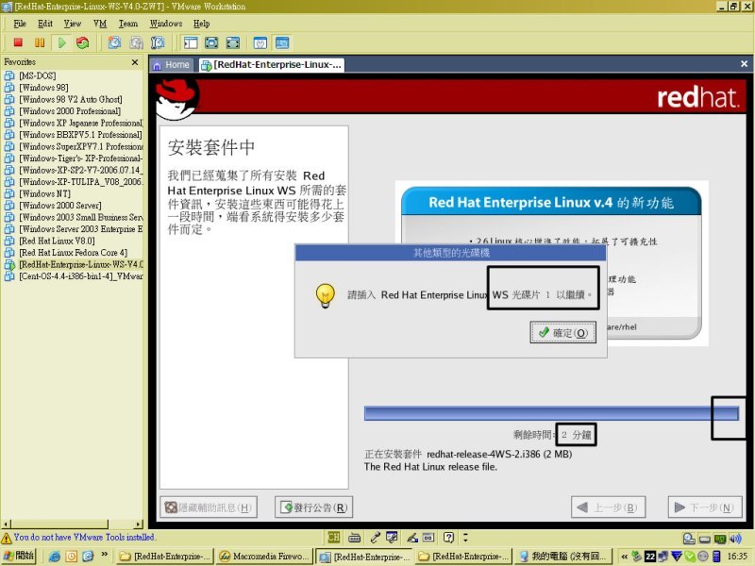Select the RedHat-Enterprise-Linux tab

tap(272, 65)
